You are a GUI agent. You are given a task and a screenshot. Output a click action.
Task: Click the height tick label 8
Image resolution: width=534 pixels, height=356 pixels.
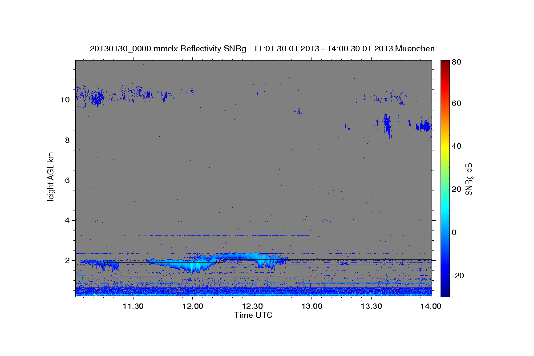[67, 140]
